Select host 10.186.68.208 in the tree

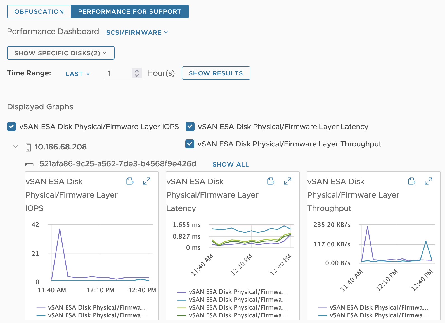(61, 147)
